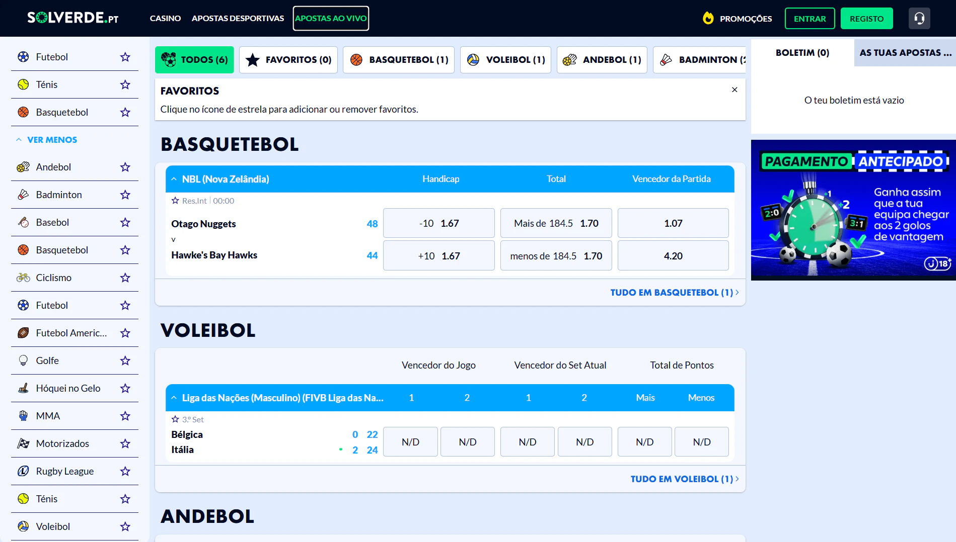956x542 pixels.
Task: Open the Favoritos (0) tab
Action: coord(288,60)
